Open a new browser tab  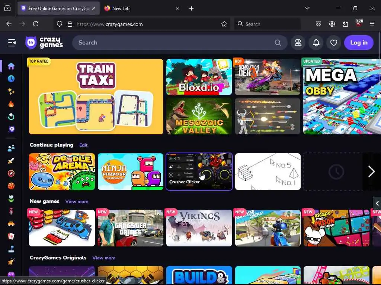coord(192,9)
